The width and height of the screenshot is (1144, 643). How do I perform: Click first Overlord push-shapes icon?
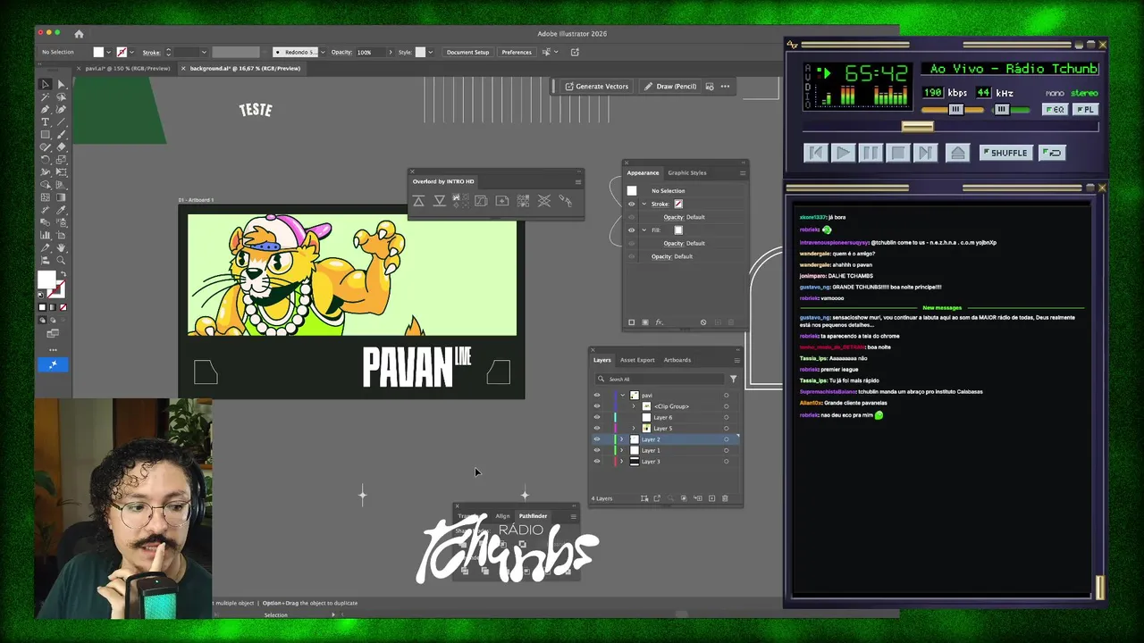(x=418, y=201)
